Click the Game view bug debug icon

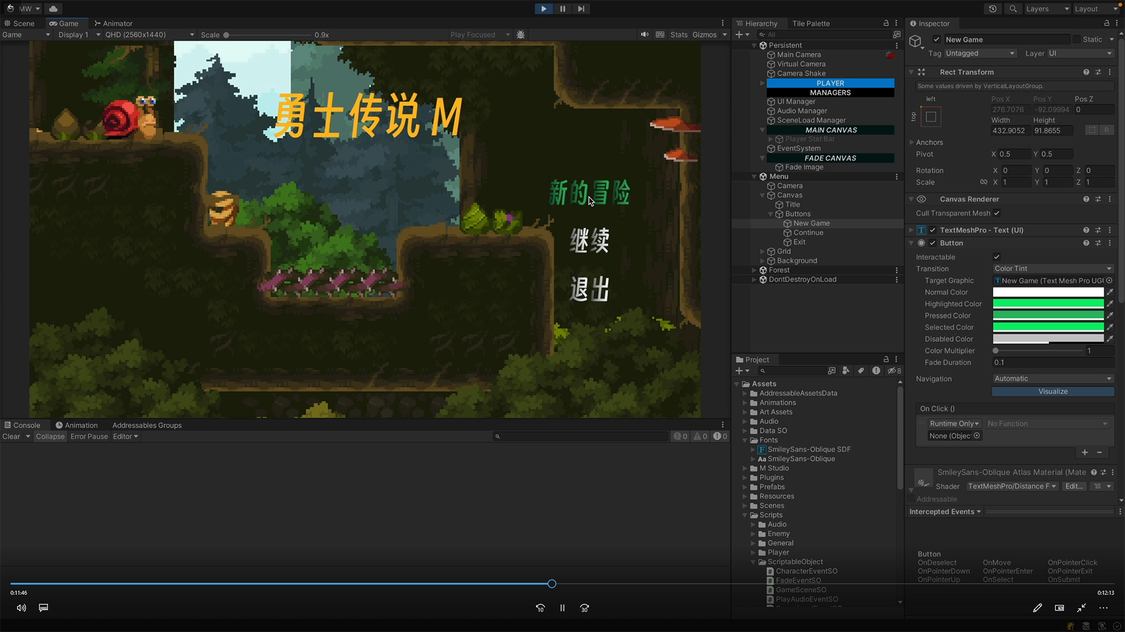520,35
